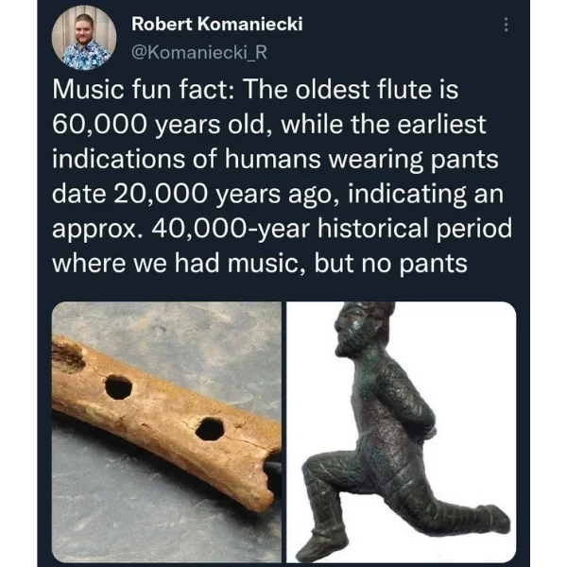Open Robert Komaniecki's profile picture

[x=84, y=38]
